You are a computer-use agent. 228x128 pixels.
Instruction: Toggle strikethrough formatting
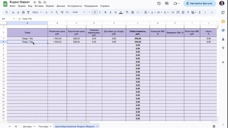pyautogui.click(x=115, y=12)
